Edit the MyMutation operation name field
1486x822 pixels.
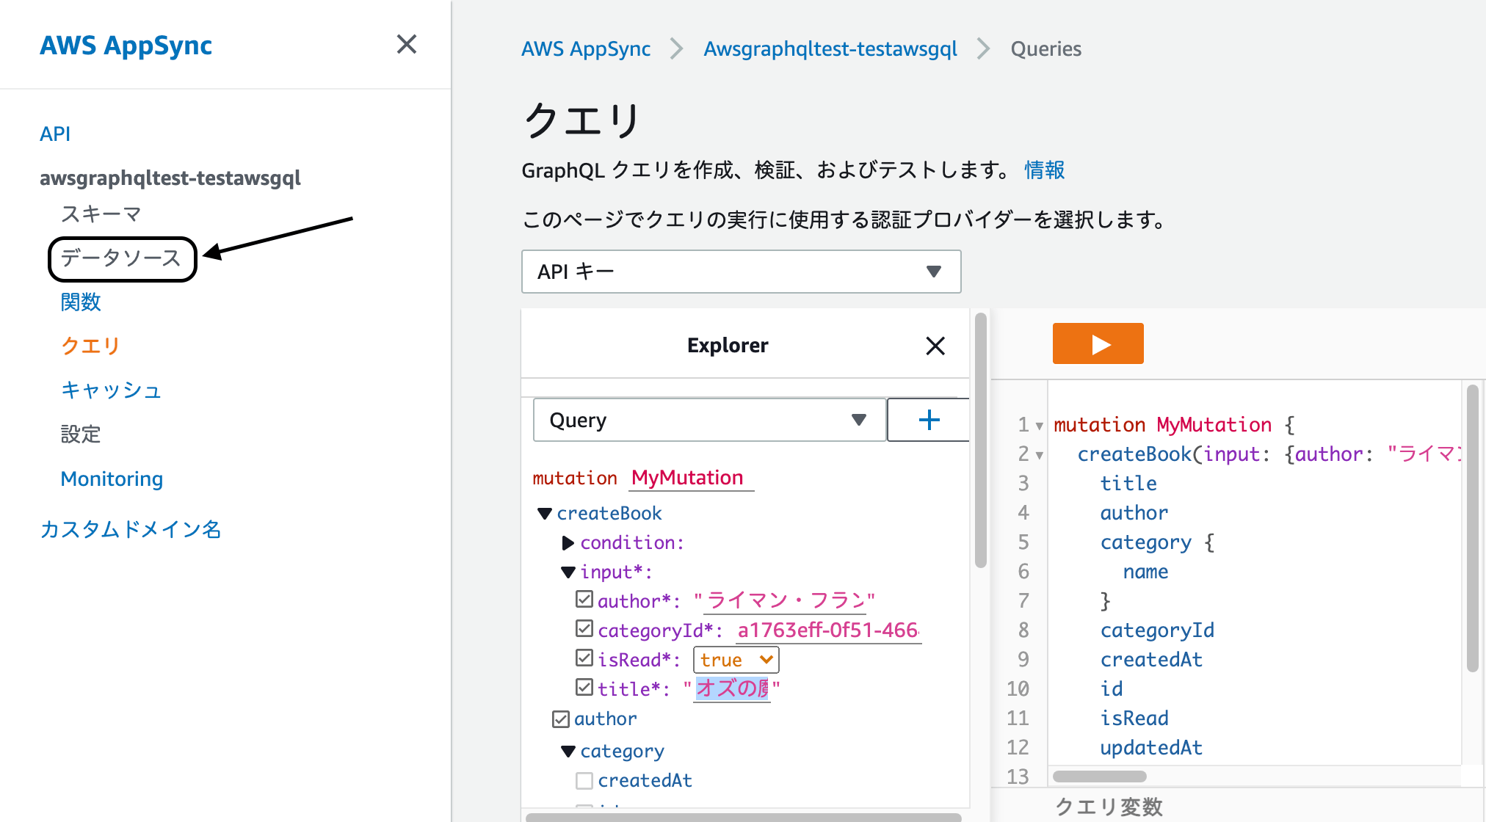point(691,478)
